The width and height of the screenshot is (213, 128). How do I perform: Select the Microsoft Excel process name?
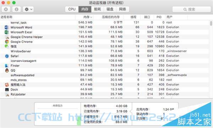point(21,32)
